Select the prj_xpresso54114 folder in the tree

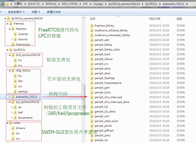tap(27, 102)
